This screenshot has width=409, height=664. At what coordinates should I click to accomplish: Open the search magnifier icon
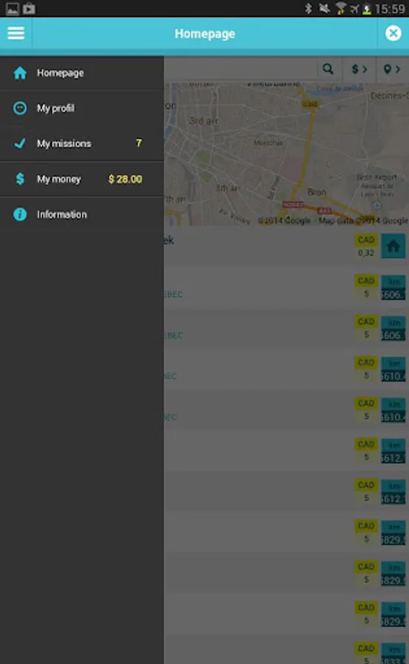[328, 69]
